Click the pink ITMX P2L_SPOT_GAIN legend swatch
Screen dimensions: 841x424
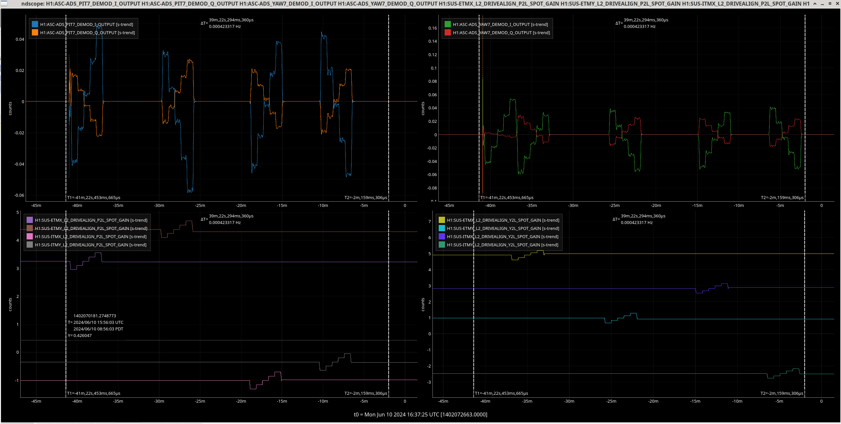(30, 236)
